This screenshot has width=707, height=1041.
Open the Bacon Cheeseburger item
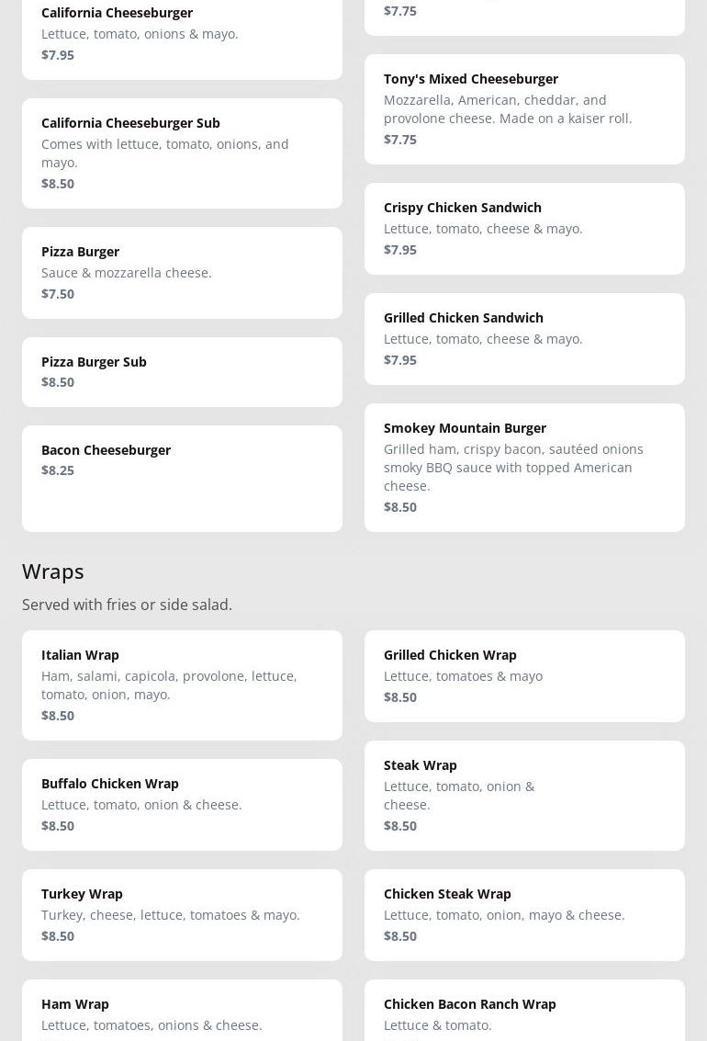click(182, 477)
